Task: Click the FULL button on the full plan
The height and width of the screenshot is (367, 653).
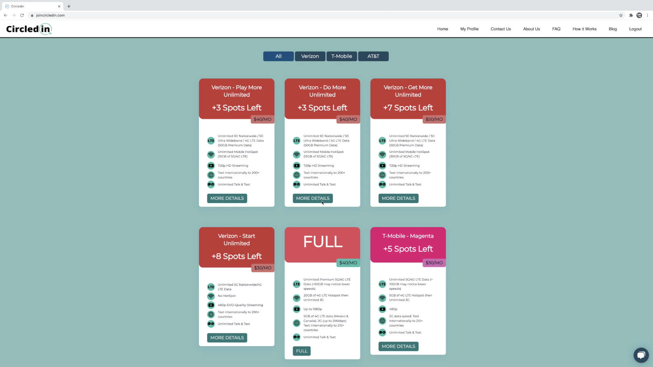Action: click(301, 351)
